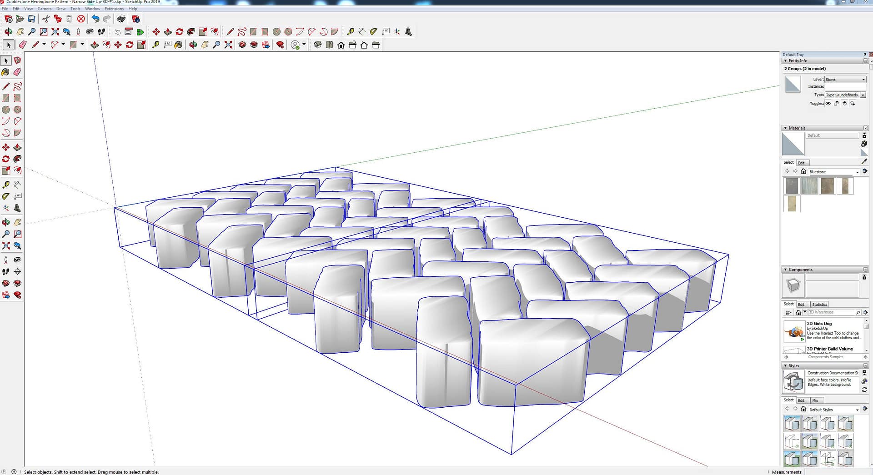This screenshot has height=475, width=873.
Task: Toggle the entity visibility eye icon
Action: tap(828, 104)
